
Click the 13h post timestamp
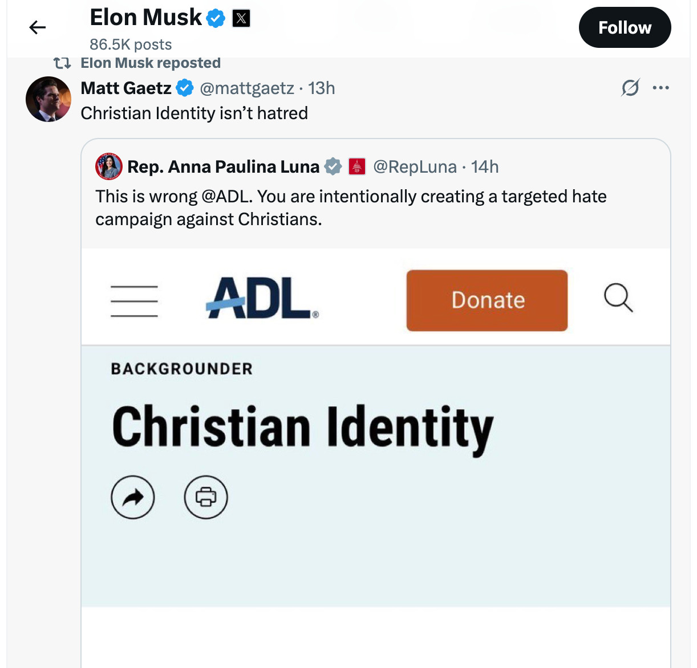(322, 88)
